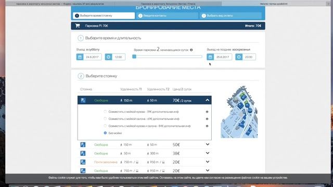Switch to 'Выберите время/стоянку' step tab

(x=104, y=16)
